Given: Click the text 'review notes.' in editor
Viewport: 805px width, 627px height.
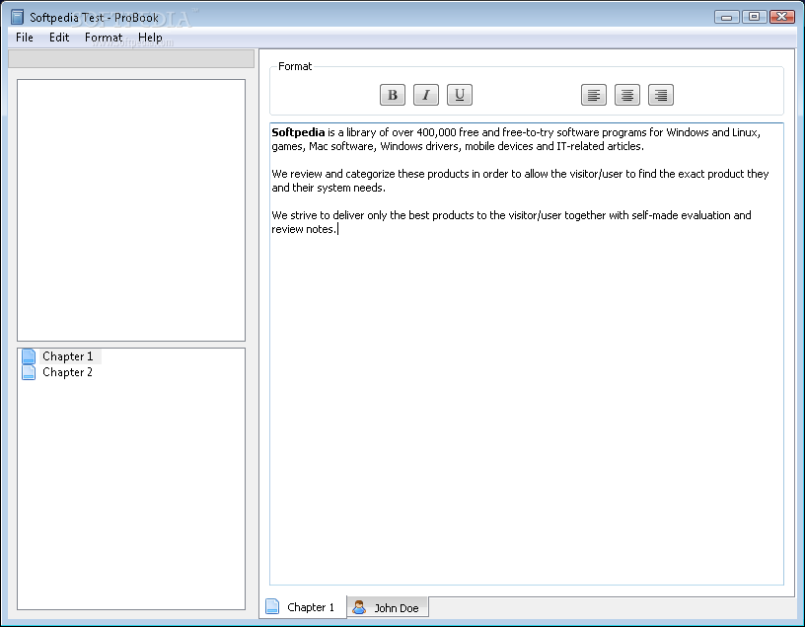Looking at the screenshot, I should [x=304, y=229].
